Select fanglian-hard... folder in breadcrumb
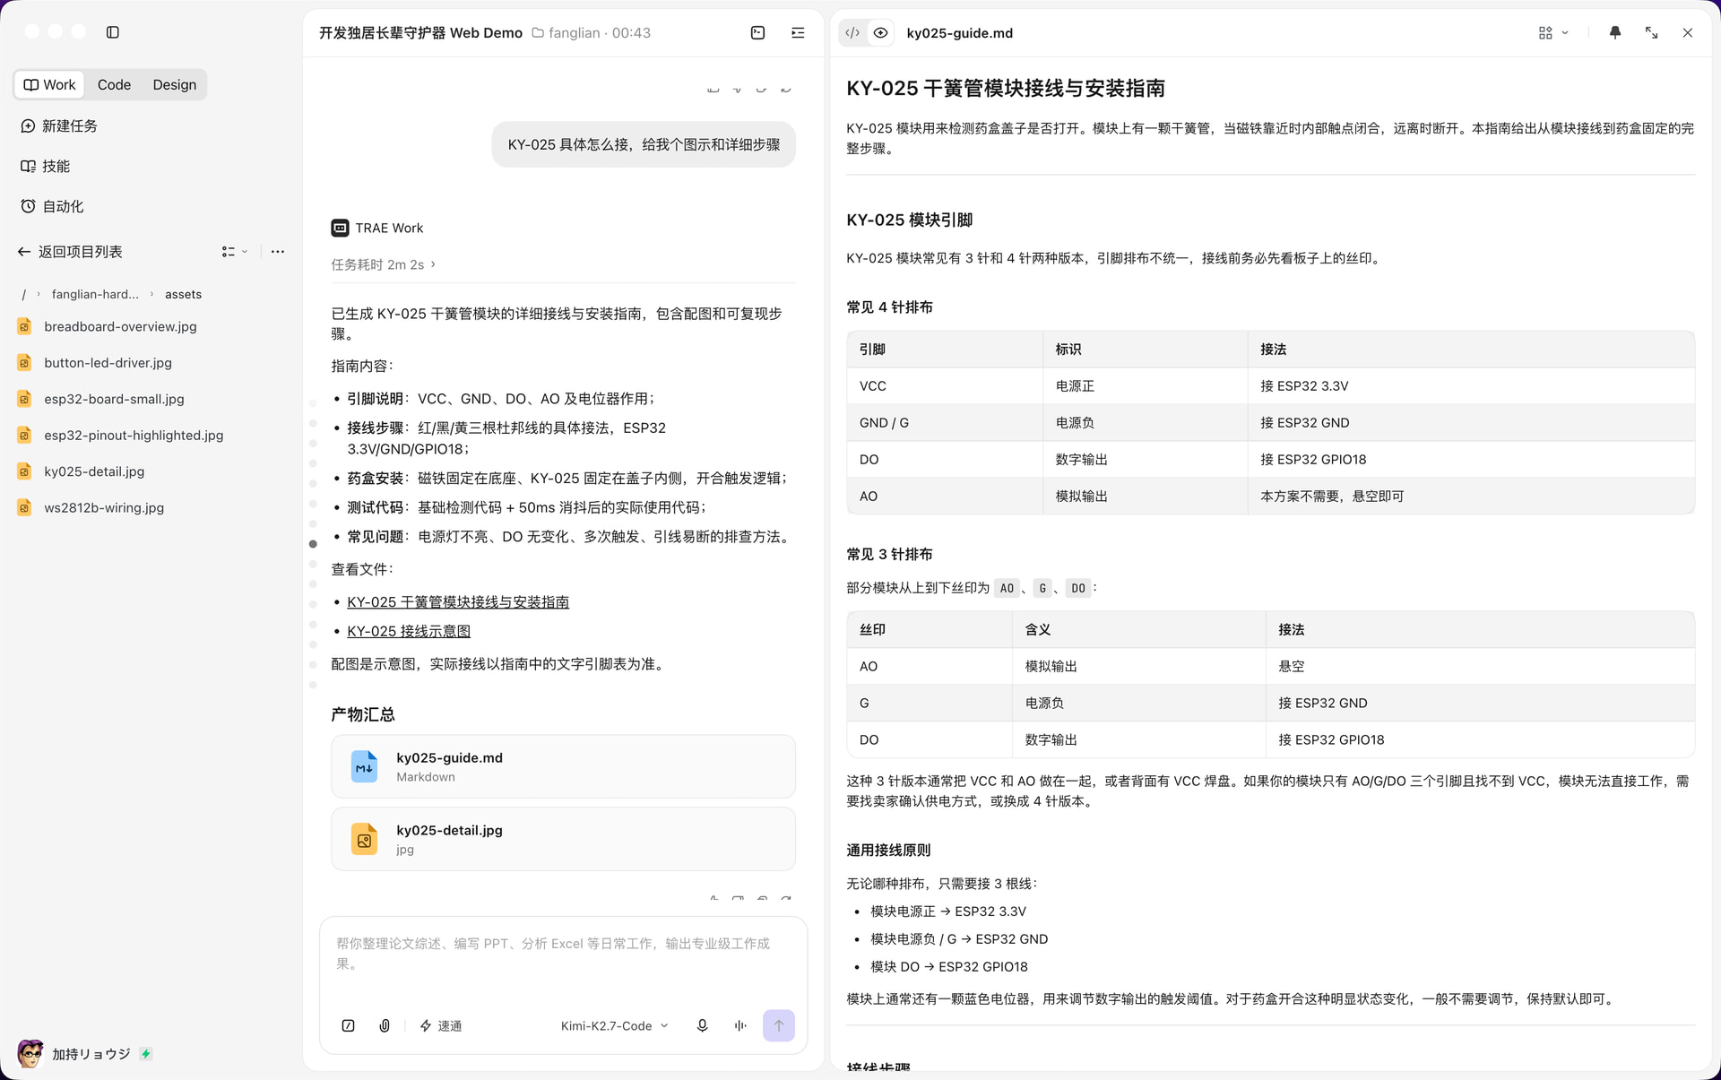Viewport: 1721px width, 1080px height. point(95,295)
